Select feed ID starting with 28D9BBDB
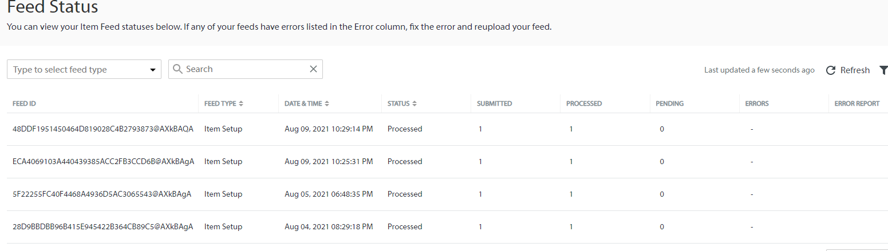Viewport: 888px width, 251px height. pos(103,227)
